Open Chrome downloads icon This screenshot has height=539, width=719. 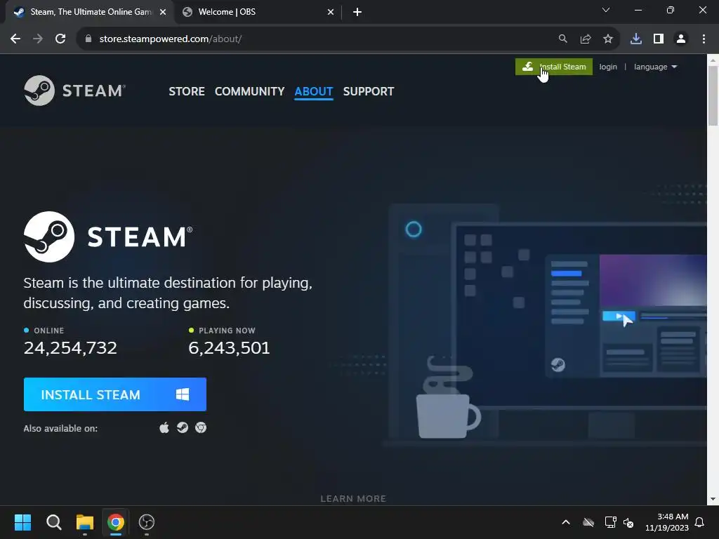click(636, 39)
